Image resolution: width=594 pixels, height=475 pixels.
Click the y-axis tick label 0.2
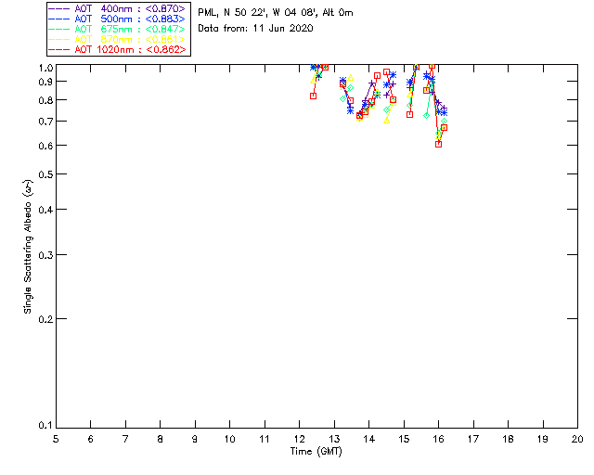pyautogui.click(x=45, y=319)
